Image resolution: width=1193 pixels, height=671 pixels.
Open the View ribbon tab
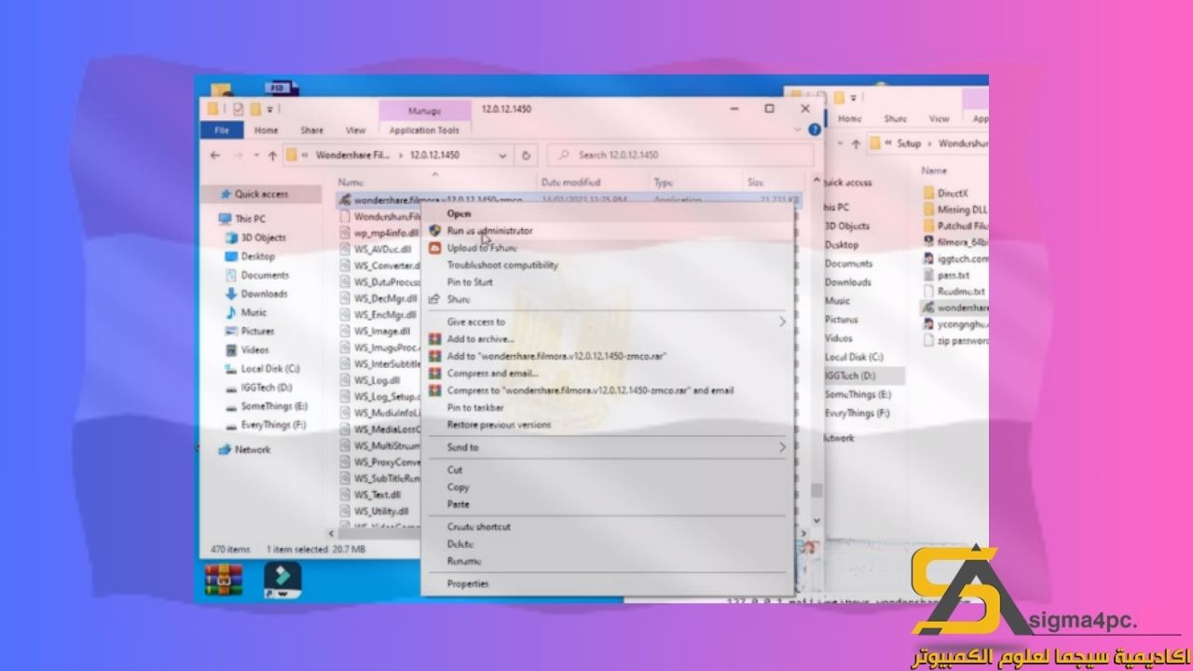pos(356,130)
